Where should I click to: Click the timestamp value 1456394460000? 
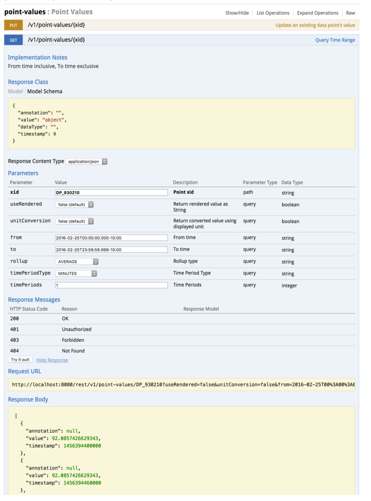point(82,483)
